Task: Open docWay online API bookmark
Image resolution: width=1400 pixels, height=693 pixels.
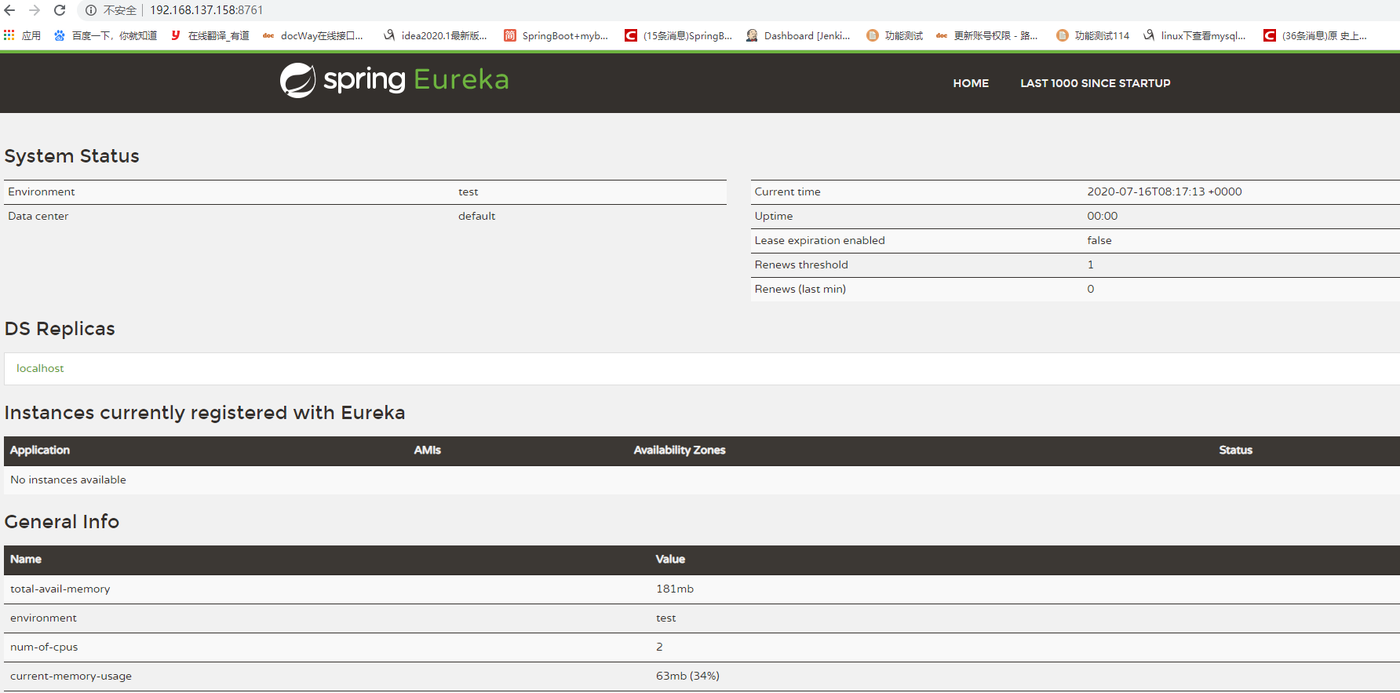Action: 312,35
